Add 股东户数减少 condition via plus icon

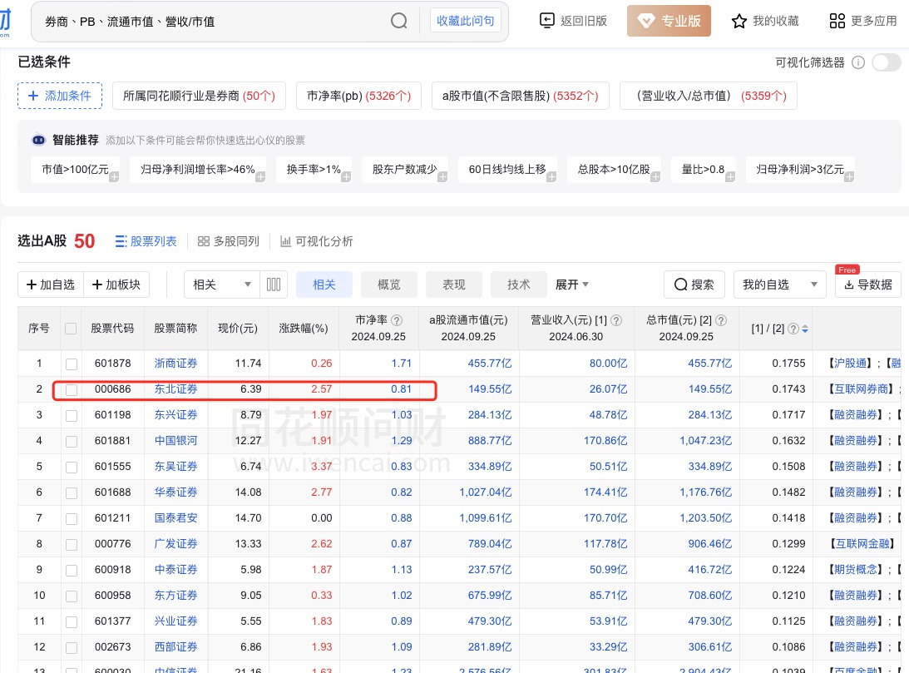click(442, 177)
